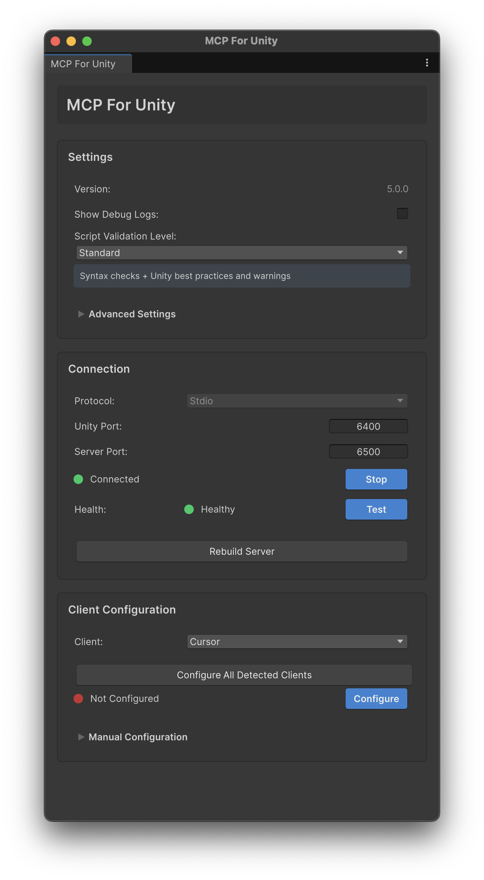Viewport: 484px width, 880px height.
Task: Click the Server Port input field
Action: tap(368, 451)
